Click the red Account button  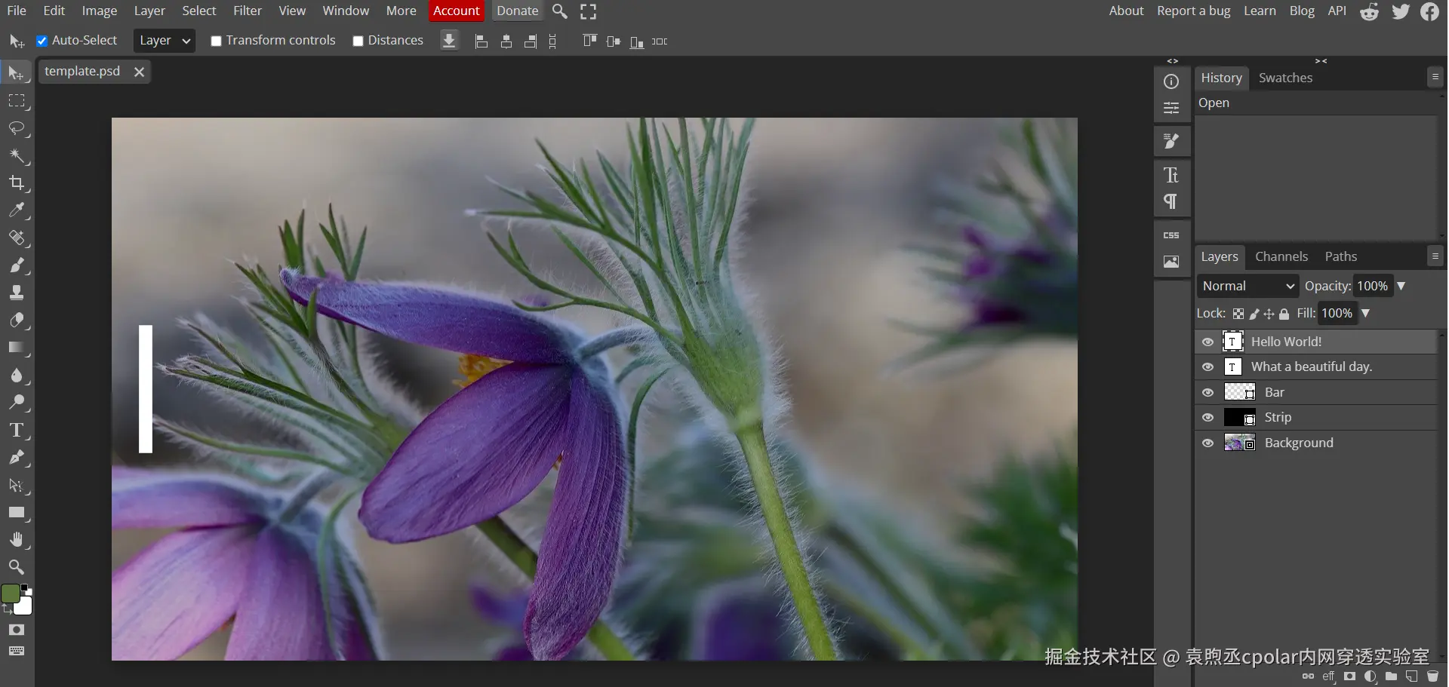[x=457, y=11]
